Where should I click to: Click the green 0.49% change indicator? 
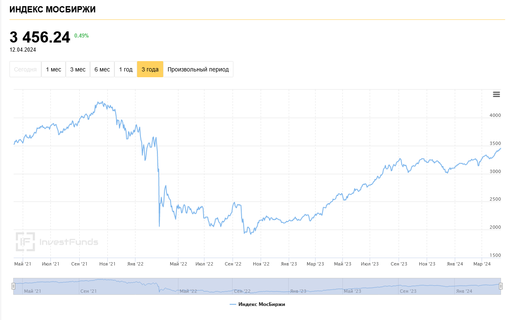click(x=81, y=36)
